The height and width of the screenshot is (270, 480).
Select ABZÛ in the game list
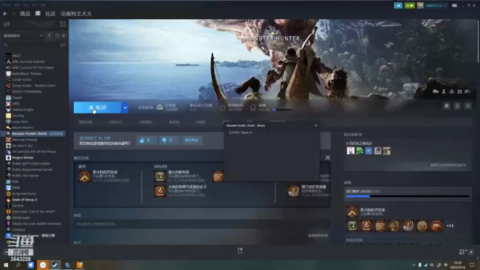click(x=17, y=56)
